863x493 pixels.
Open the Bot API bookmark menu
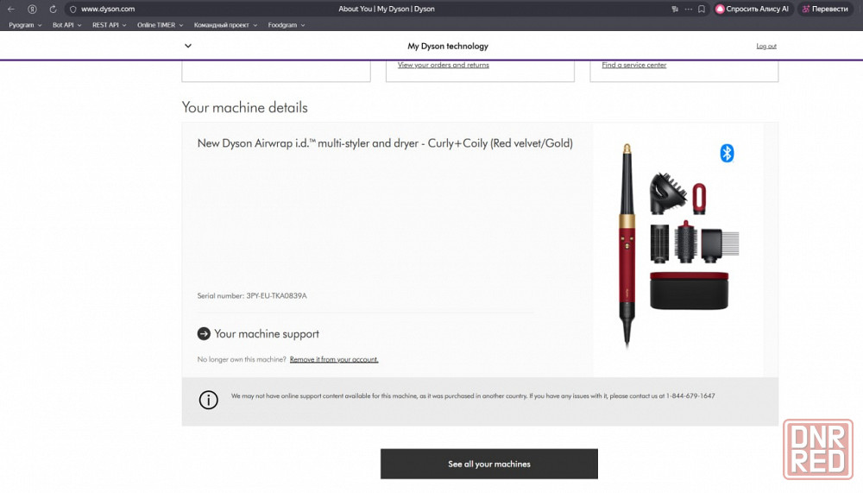coord(66,25)
